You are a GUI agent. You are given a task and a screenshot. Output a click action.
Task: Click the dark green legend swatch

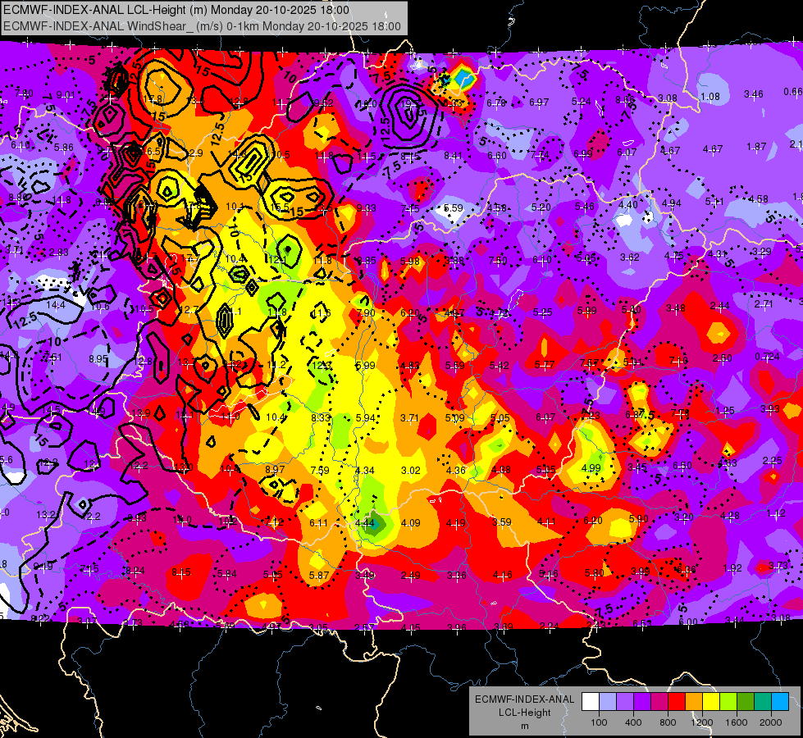coord(746,702)
